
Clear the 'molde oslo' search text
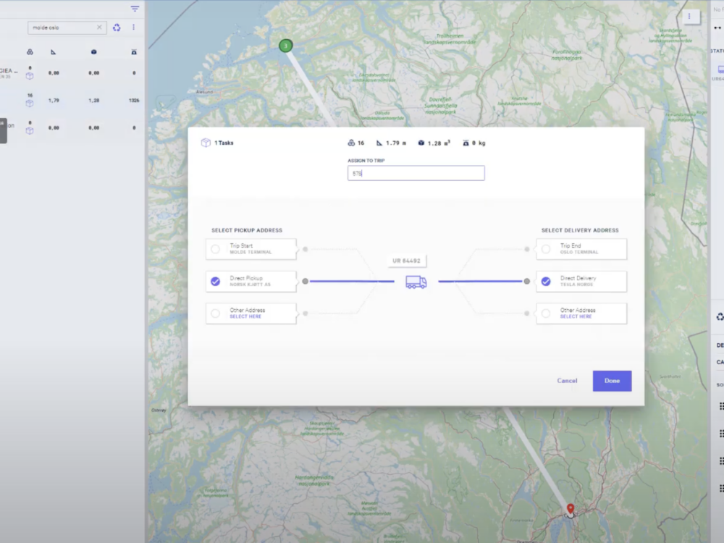[x=99, y=28]
